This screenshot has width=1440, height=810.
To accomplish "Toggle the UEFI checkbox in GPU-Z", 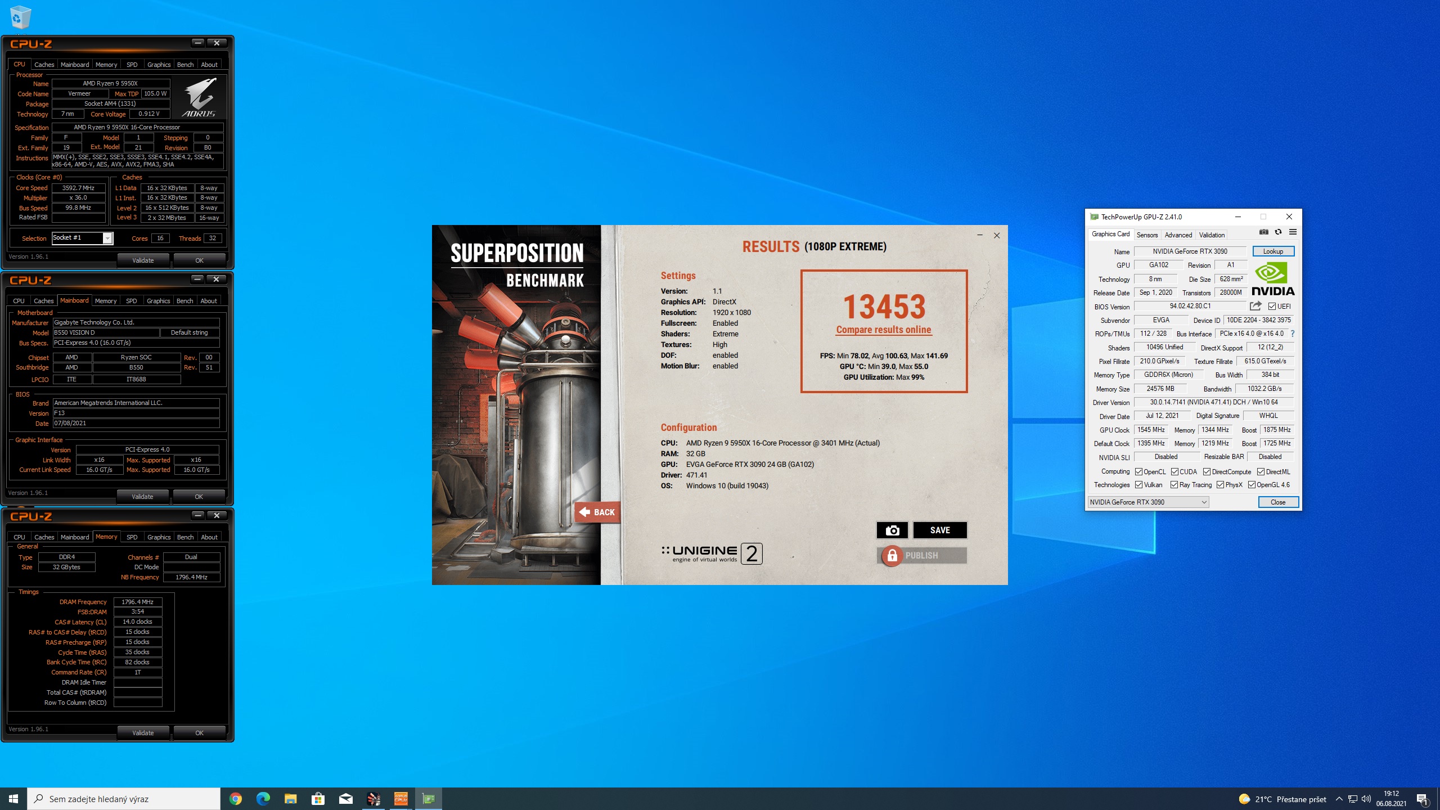I will click(x=1272, y=306).
